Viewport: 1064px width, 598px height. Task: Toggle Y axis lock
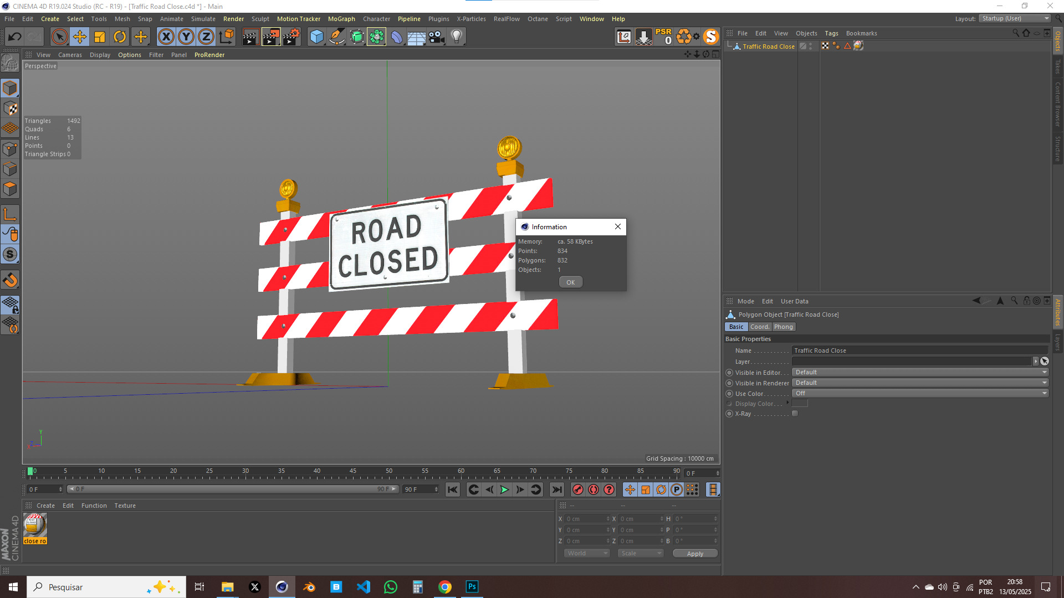click(x=186, y=37)
